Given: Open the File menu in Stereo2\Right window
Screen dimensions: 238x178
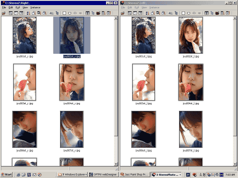Looking at the screenshot, I should pyautogui.click(x=4, y=7).
